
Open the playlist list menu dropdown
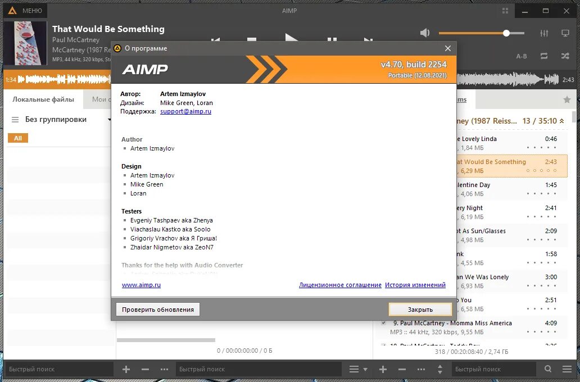pos(358,369)
